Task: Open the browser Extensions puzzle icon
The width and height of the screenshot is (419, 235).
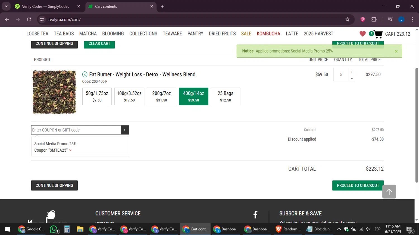Action: (x=374, y=19)
